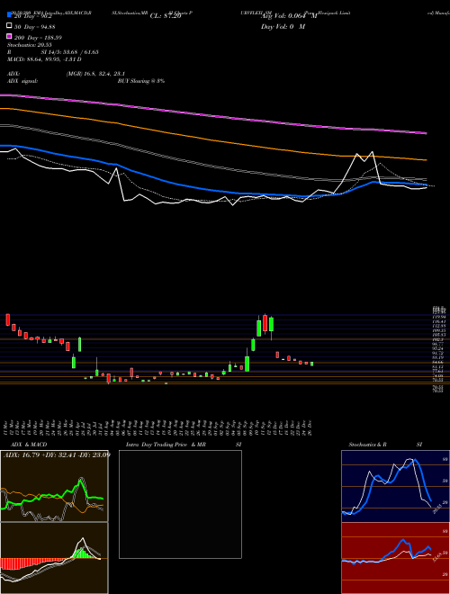This screenshot has height=594, width=450.
Task: Click the magenta 200 Day legend swatch
Action: click(9, 37)
